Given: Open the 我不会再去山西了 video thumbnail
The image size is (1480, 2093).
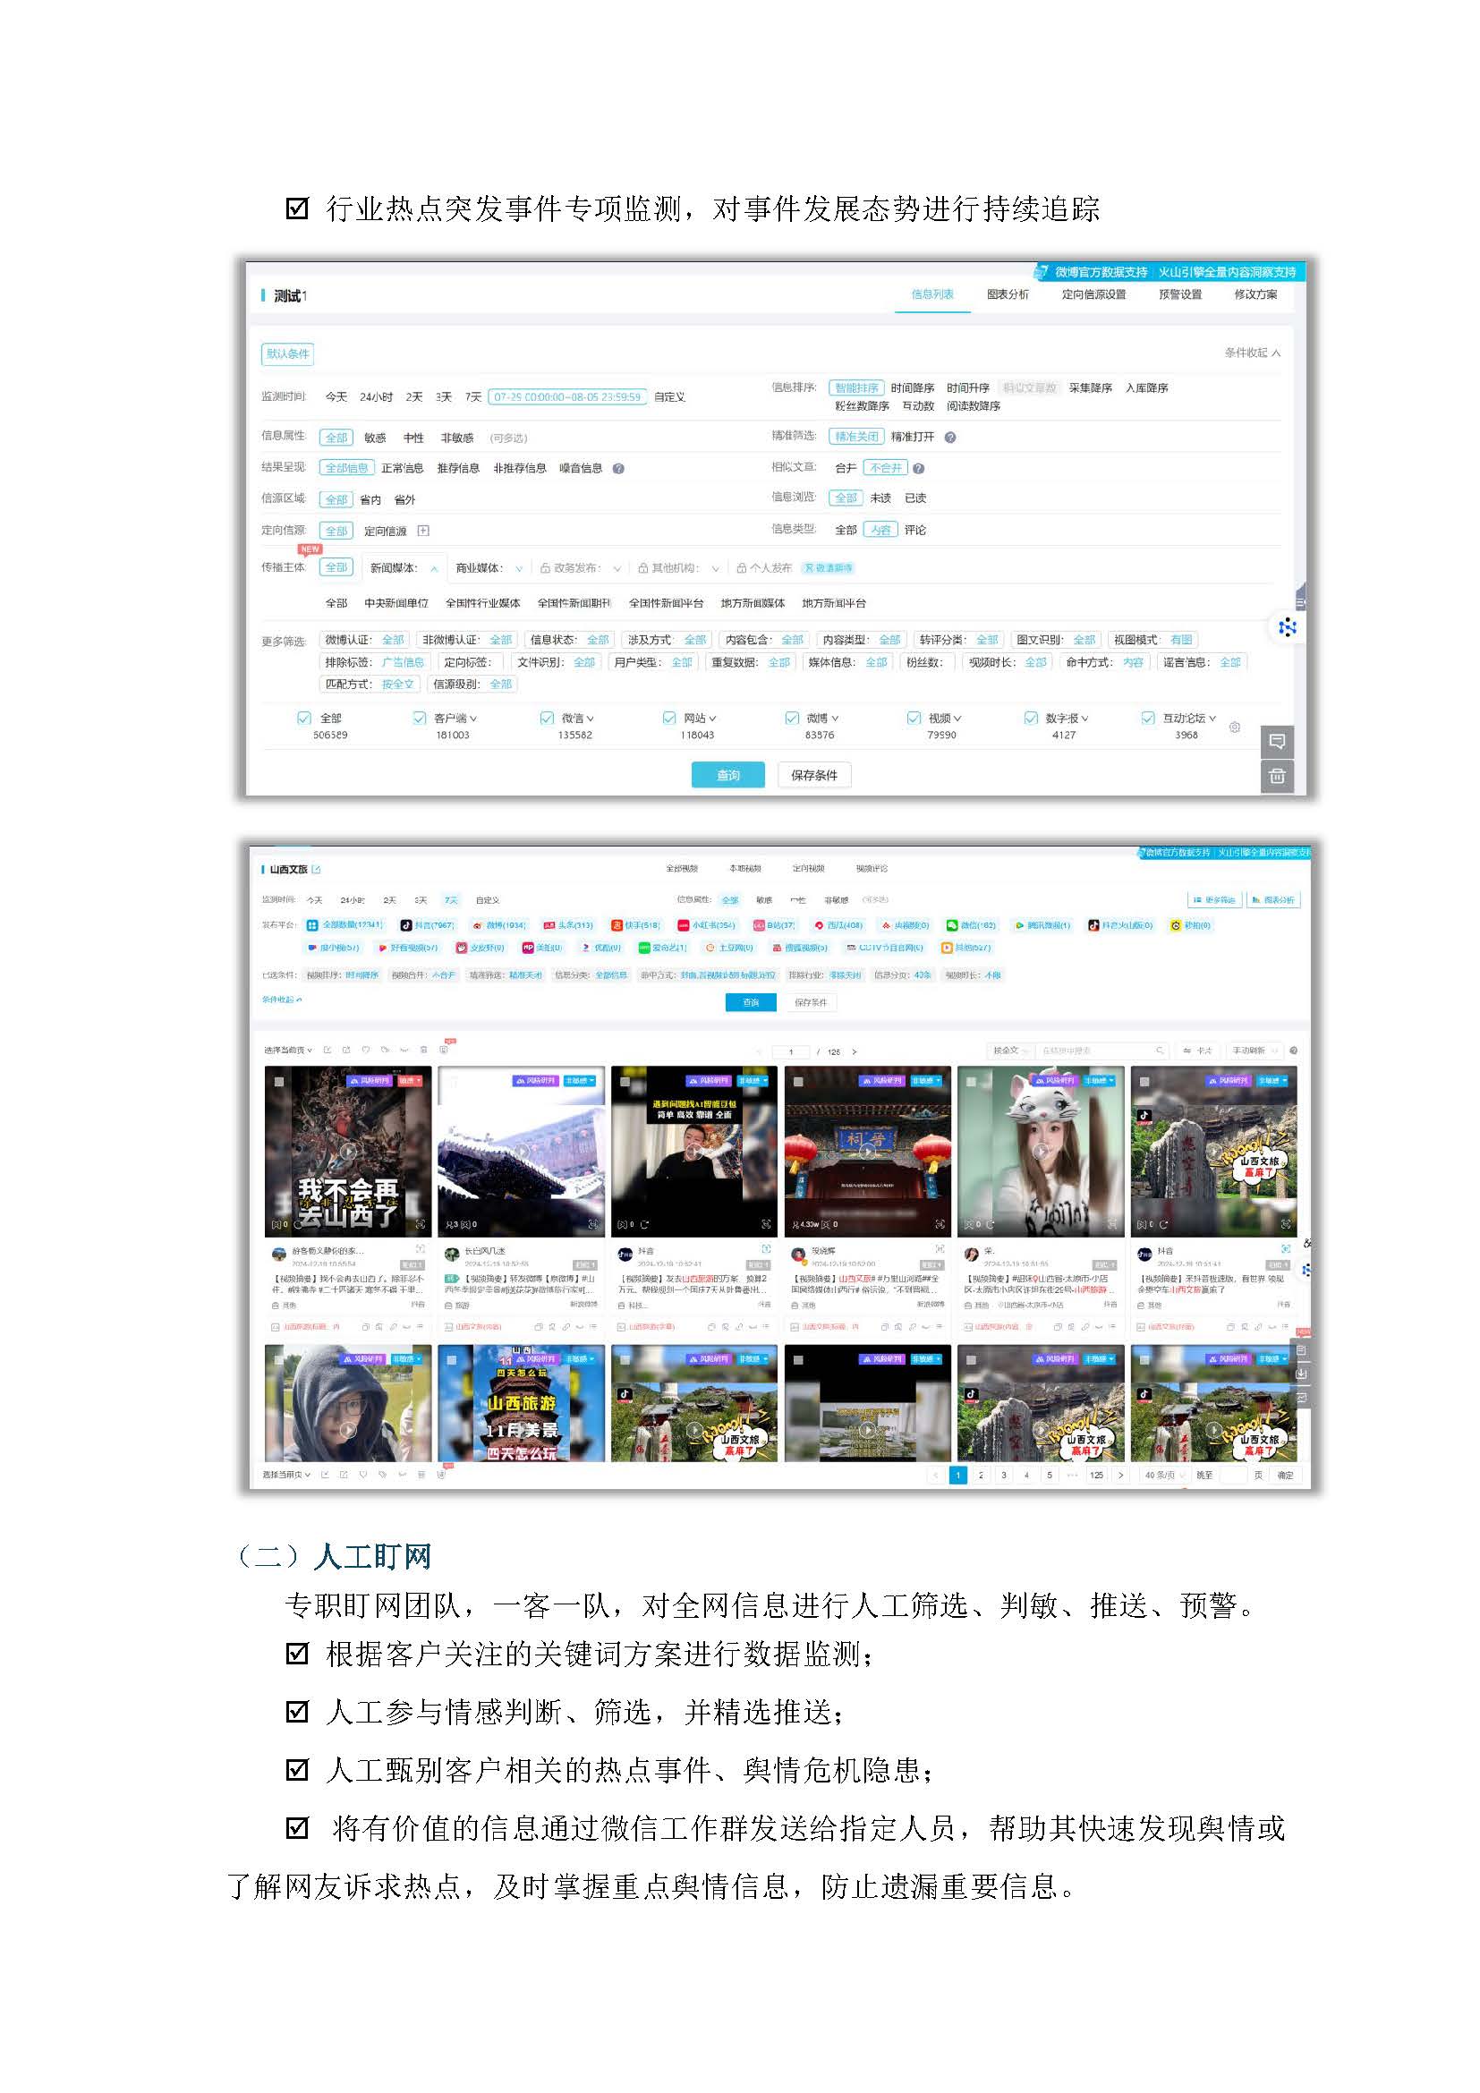Looking at the screenshot, I should point(347,1151).
